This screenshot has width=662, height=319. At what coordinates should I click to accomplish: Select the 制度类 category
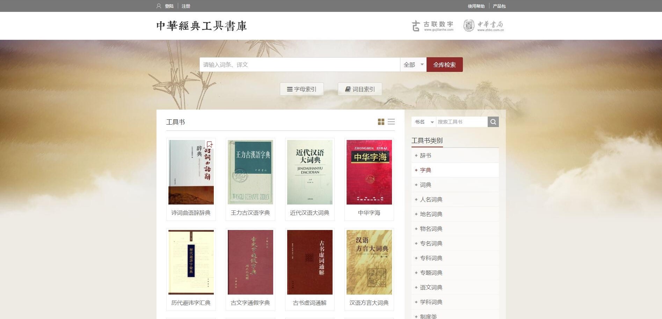(x=455, y=315)
